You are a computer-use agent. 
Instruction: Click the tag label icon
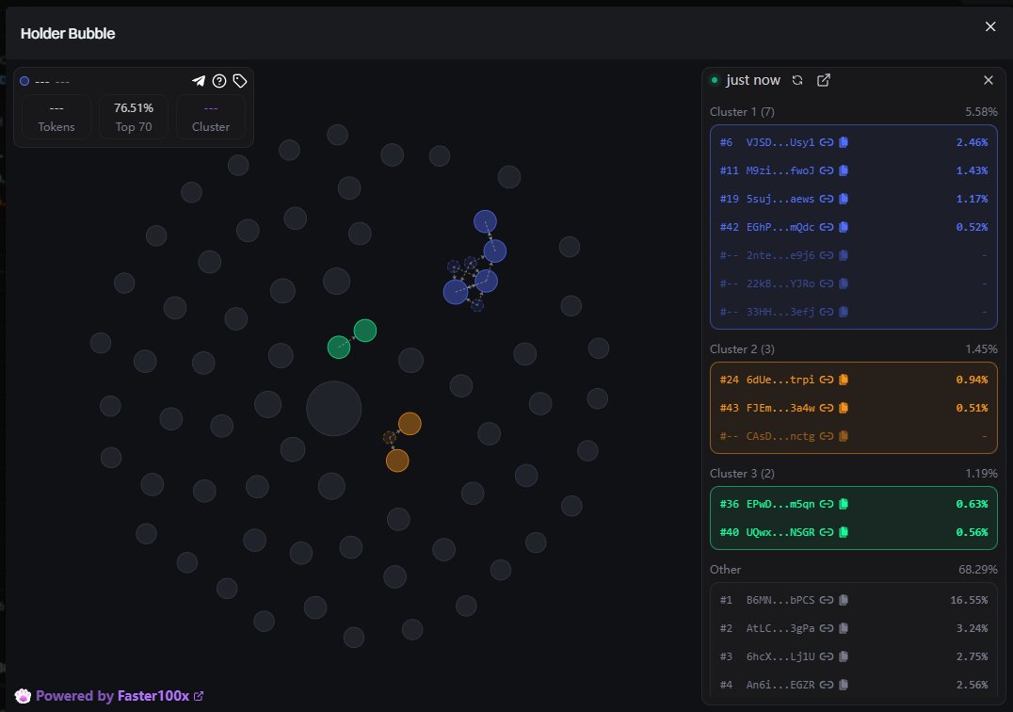point(240,81)
